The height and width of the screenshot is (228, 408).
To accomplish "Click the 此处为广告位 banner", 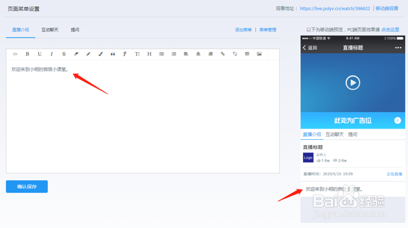I will click(353, 121).
